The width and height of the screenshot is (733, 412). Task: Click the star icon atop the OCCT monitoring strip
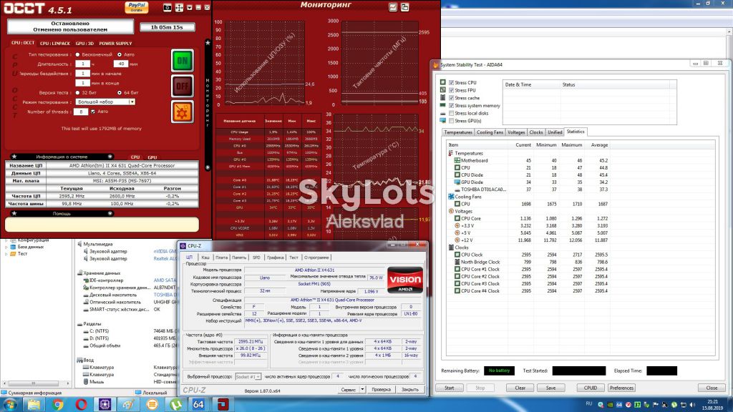[208, 42]
